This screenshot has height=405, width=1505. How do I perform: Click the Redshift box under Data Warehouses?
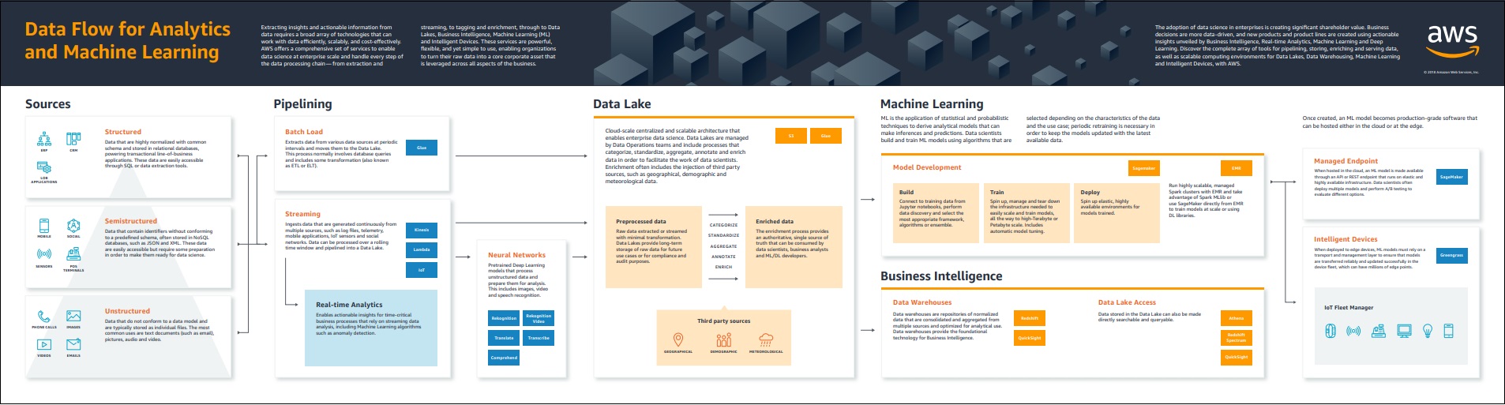click(1030, 318)
